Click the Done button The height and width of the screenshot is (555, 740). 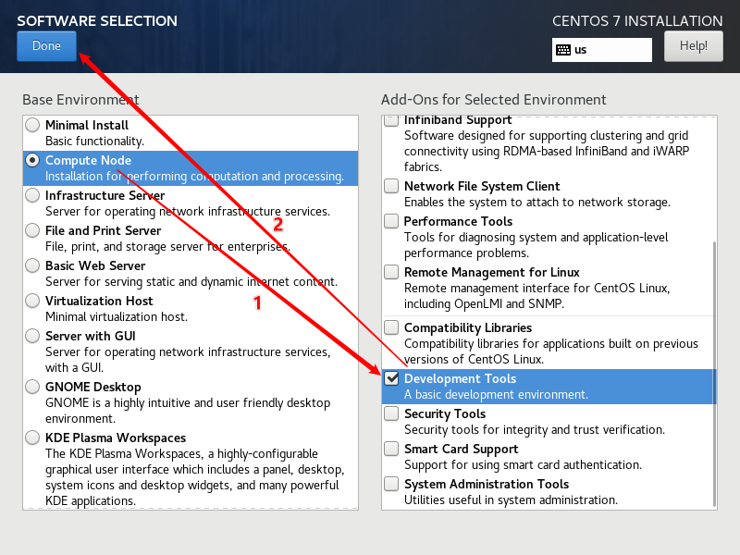tap(46, 46)
